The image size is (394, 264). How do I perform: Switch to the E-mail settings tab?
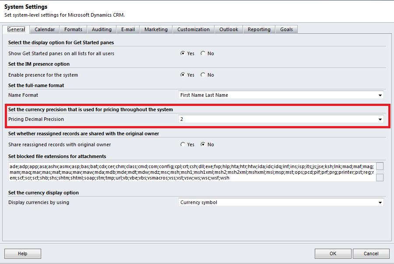(x=128, y=29)
